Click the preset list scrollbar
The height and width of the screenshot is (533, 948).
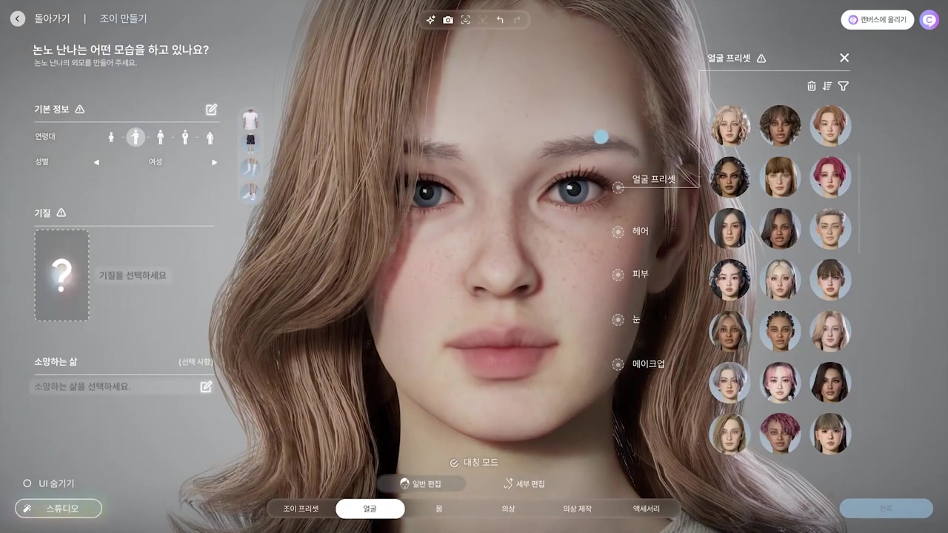pyautogui.click(x=859, y=204)
